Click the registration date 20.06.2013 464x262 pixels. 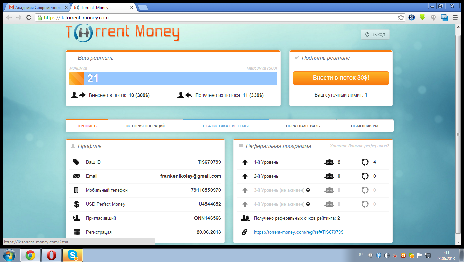pos(209,232)
